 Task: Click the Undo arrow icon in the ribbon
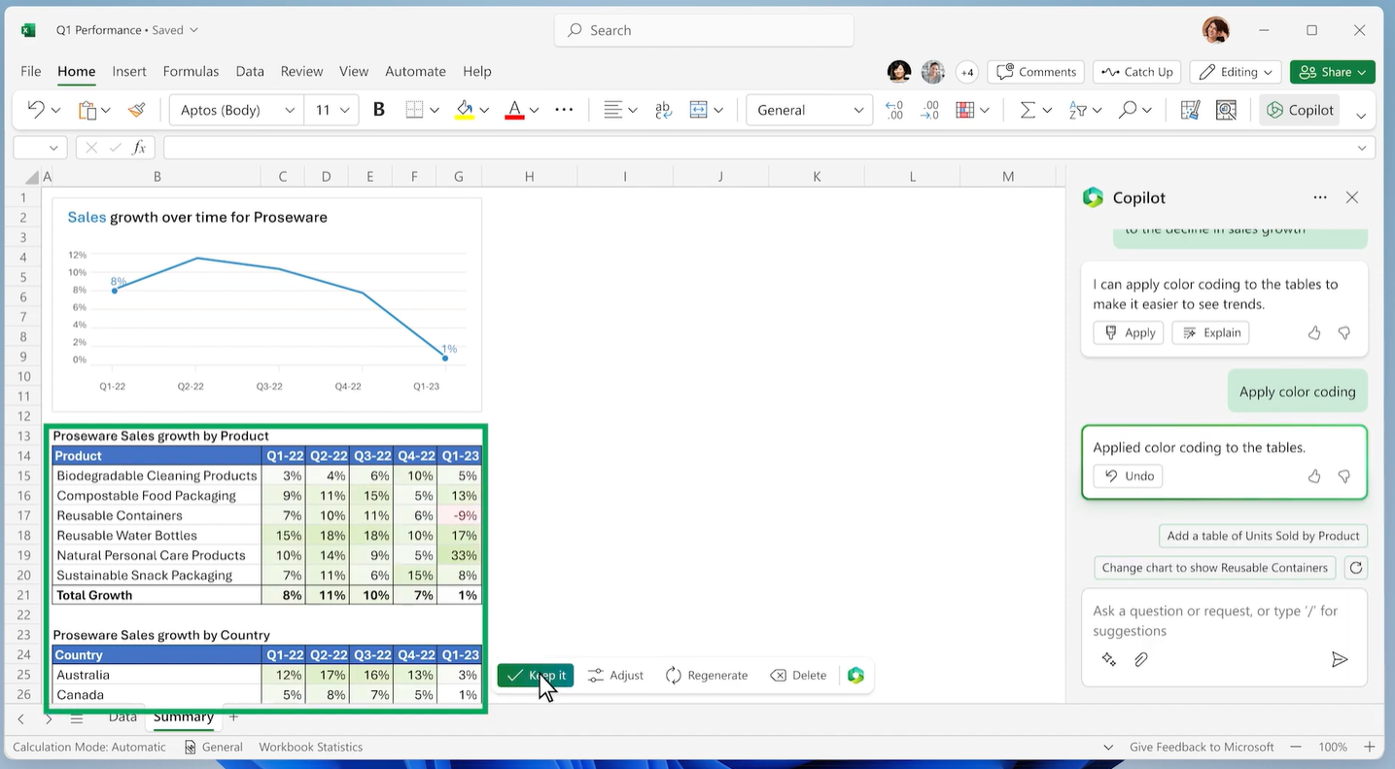click(x=36, y=110)
